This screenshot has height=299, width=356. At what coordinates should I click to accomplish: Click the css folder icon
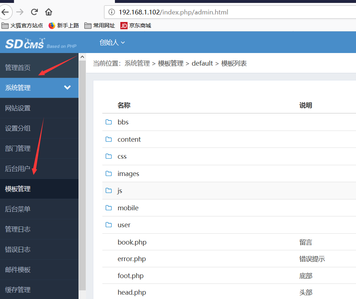coord(109,156)
